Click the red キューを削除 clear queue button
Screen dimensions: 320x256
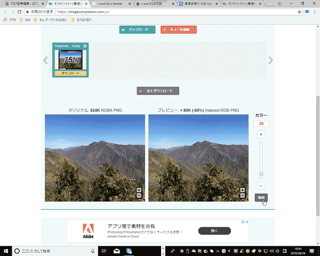click(179, 30)
